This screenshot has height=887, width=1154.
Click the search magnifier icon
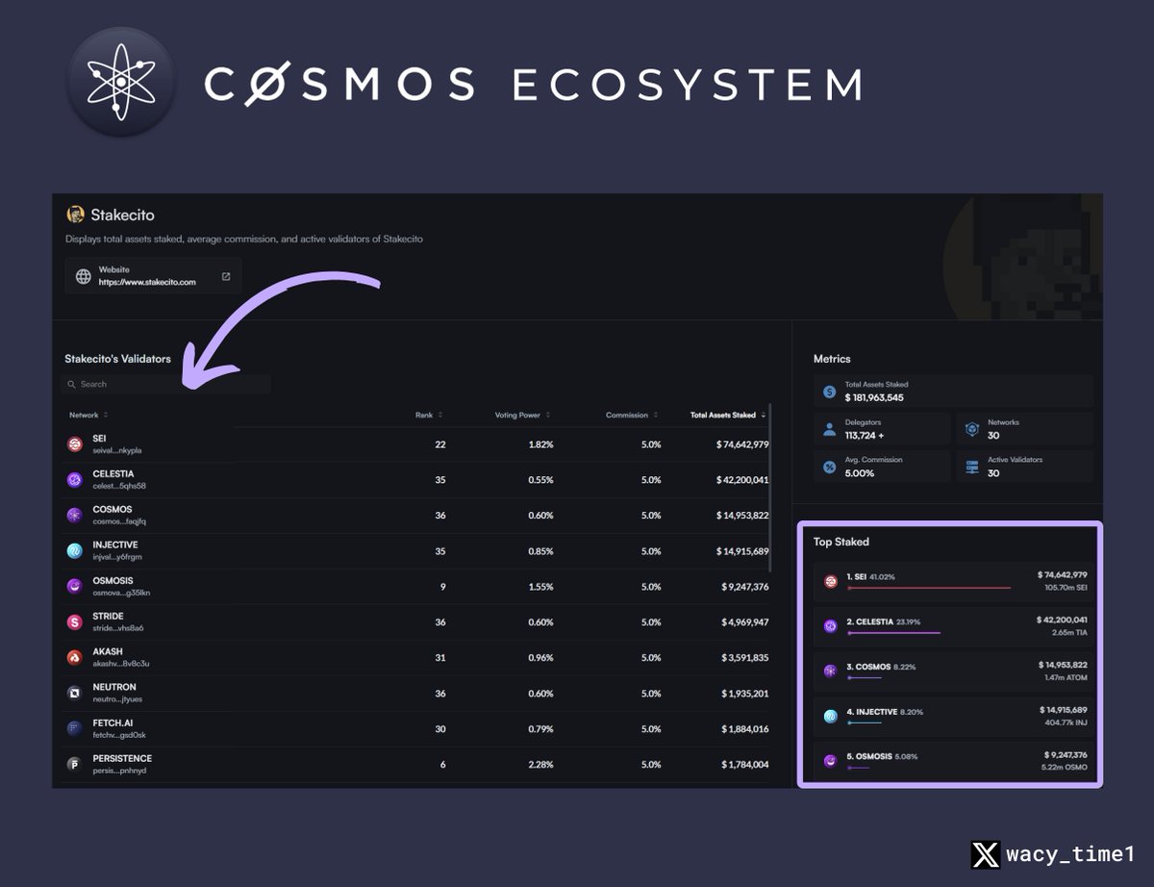tap(72, 384)
